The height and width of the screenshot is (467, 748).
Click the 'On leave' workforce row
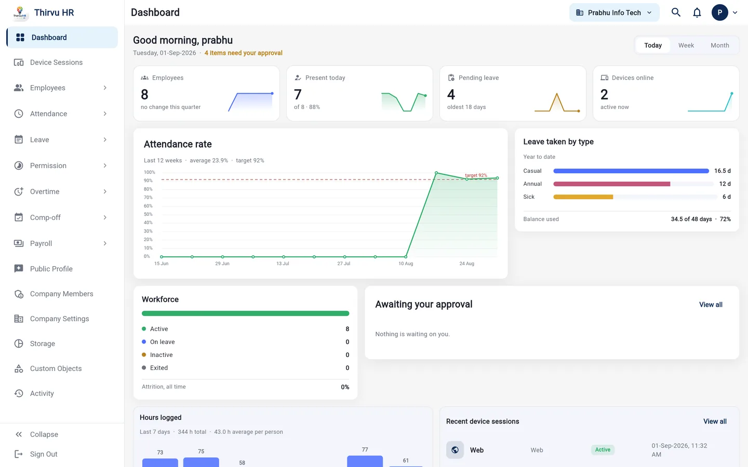tap(246, 342)
